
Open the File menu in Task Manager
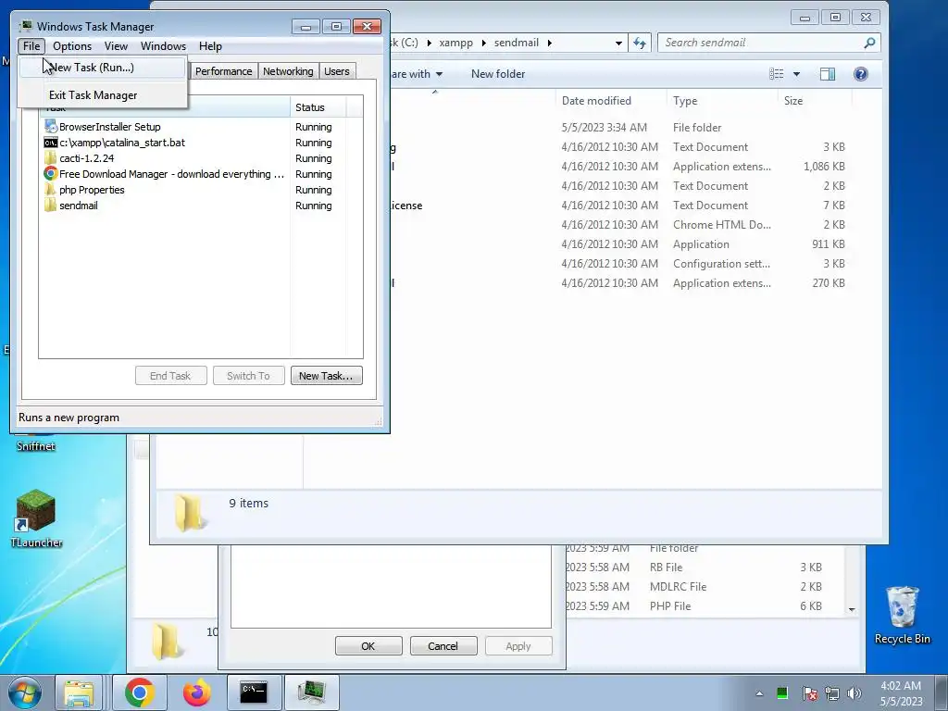(x=31, y=46)
